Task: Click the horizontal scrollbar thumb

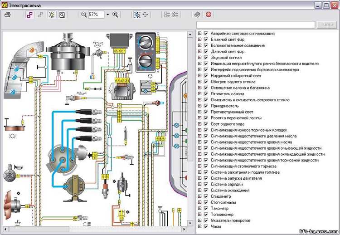Action: click(39, 229)
